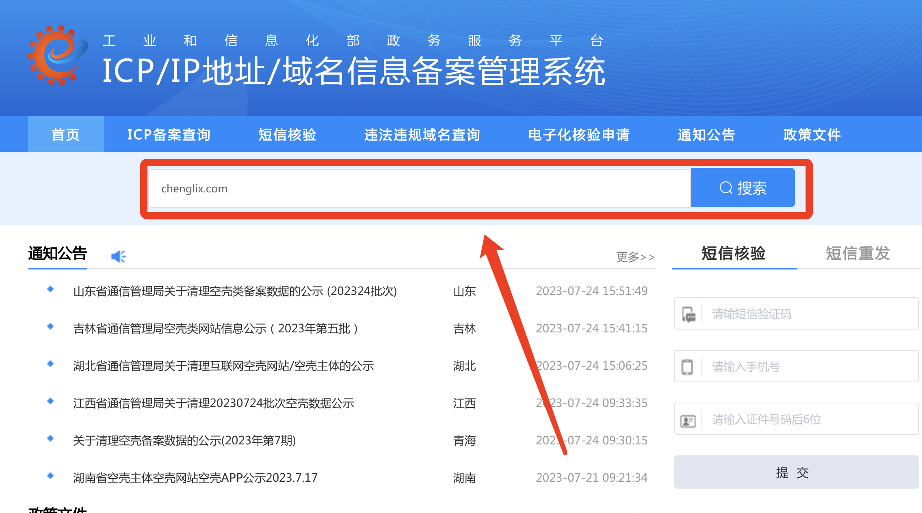Click the magnifier icon in the 搜索 button
922x513 pixels.
[x=727, y=188]
